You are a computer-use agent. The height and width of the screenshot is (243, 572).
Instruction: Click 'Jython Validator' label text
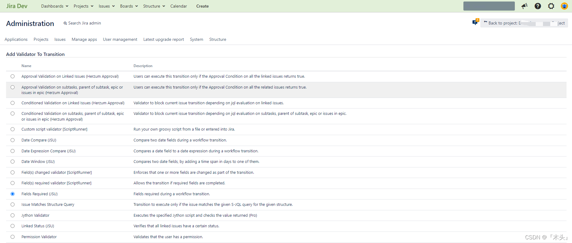[x=35, y=215]
